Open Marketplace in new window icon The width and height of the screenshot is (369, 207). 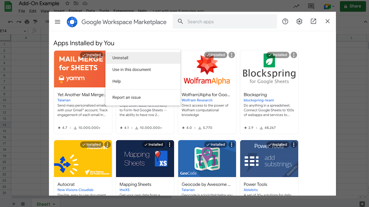[313, 22]
